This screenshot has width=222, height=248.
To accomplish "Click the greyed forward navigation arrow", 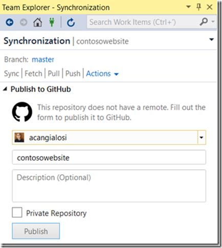I will [x=24, y=22].
